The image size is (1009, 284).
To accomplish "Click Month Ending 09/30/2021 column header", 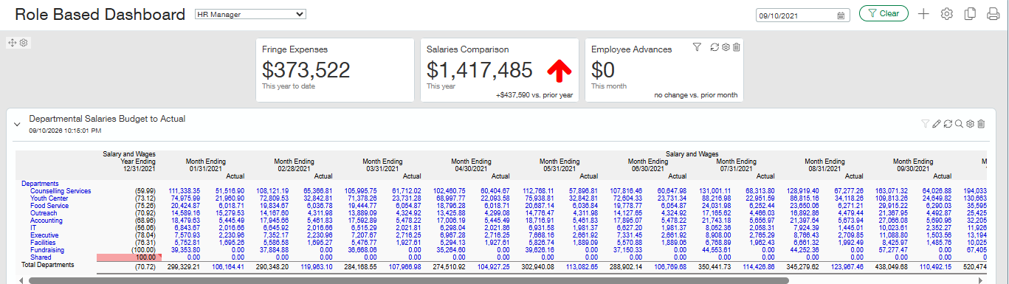I will [x=914, y=165].
